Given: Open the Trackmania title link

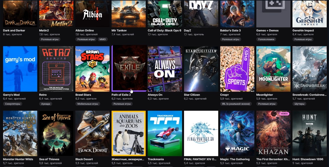Looking at the screenshot, I should coord(156,159).
